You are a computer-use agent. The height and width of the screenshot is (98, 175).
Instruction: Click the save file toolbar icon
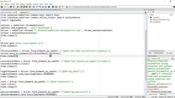point(5,7)
